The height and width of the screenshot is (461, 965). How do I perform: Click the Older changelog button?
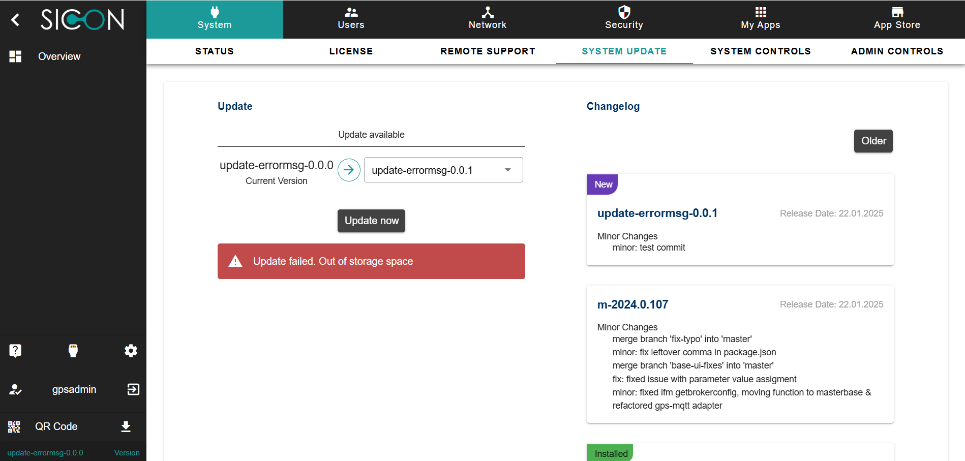(x=873, y=141)
